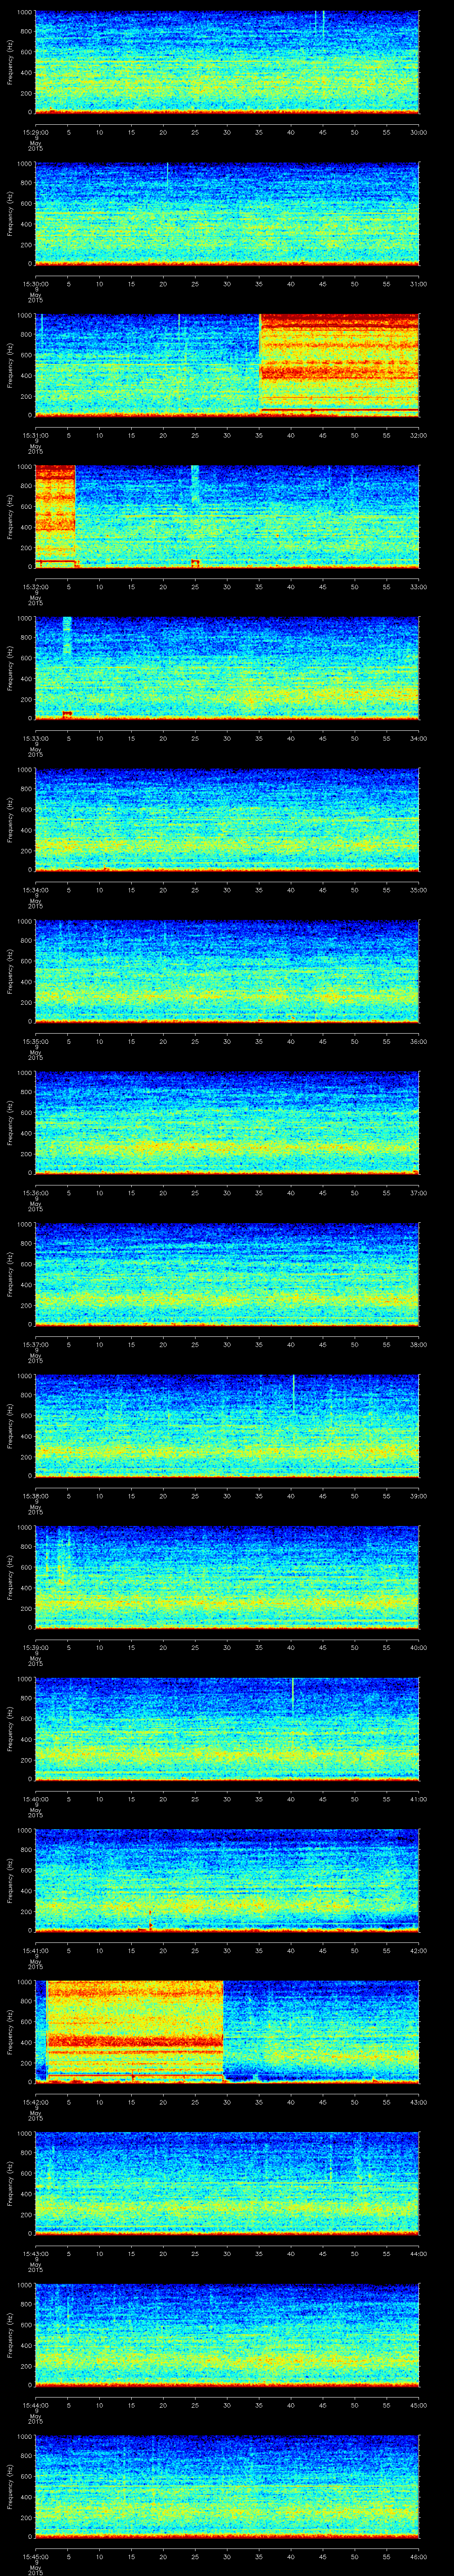
Task: Click the 15:41:00 start time label
Action: [35, 1950]
